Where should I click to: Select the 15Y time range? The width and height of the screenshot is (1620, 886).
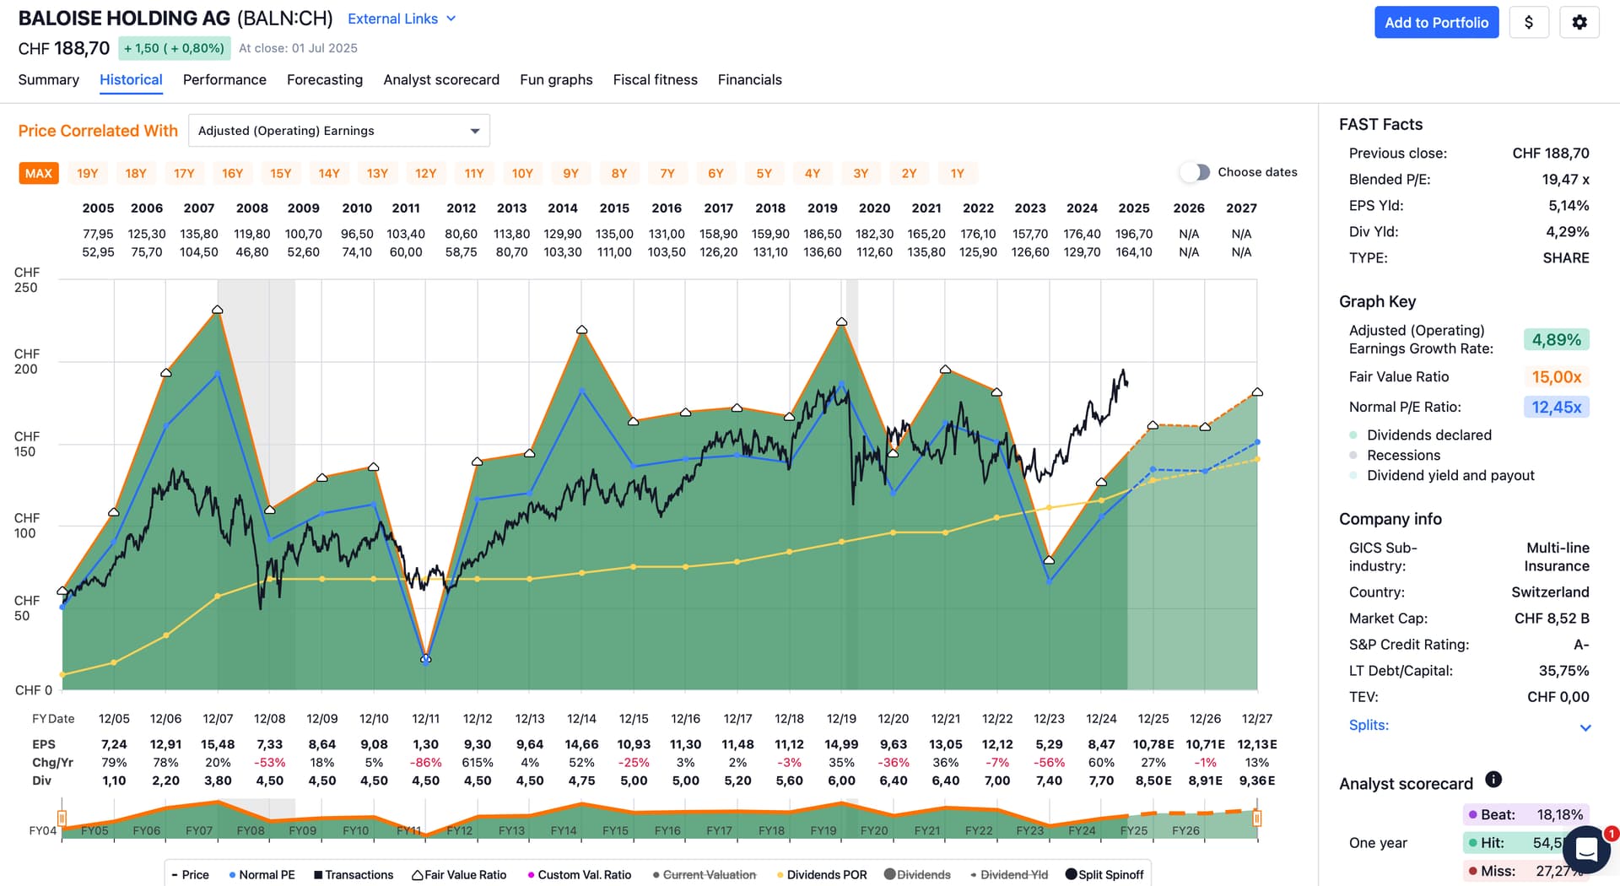click(x=281, y=174)
